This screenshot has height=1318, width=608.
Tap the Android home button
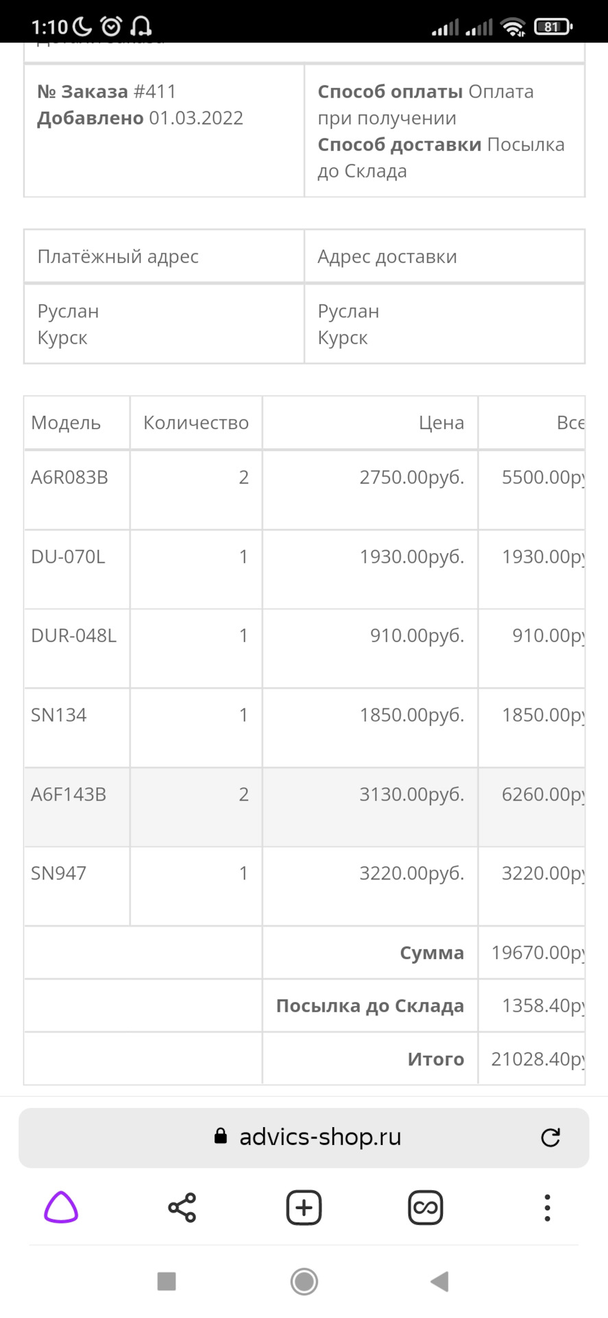click(304, 1281)
